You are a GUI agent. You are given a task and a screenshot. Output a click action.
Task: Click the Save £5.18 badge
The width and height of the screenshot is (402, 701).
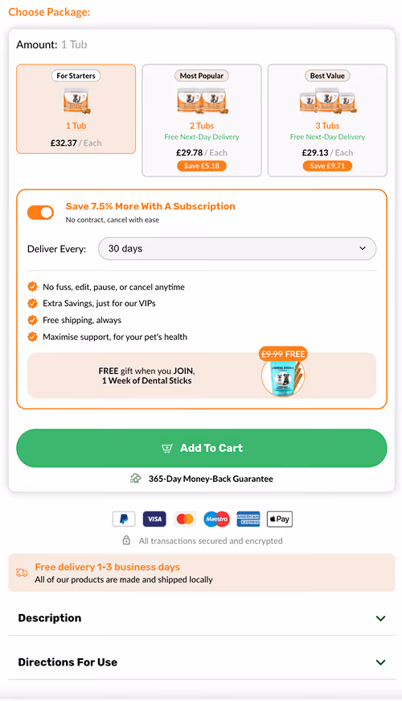coord(202,166)
